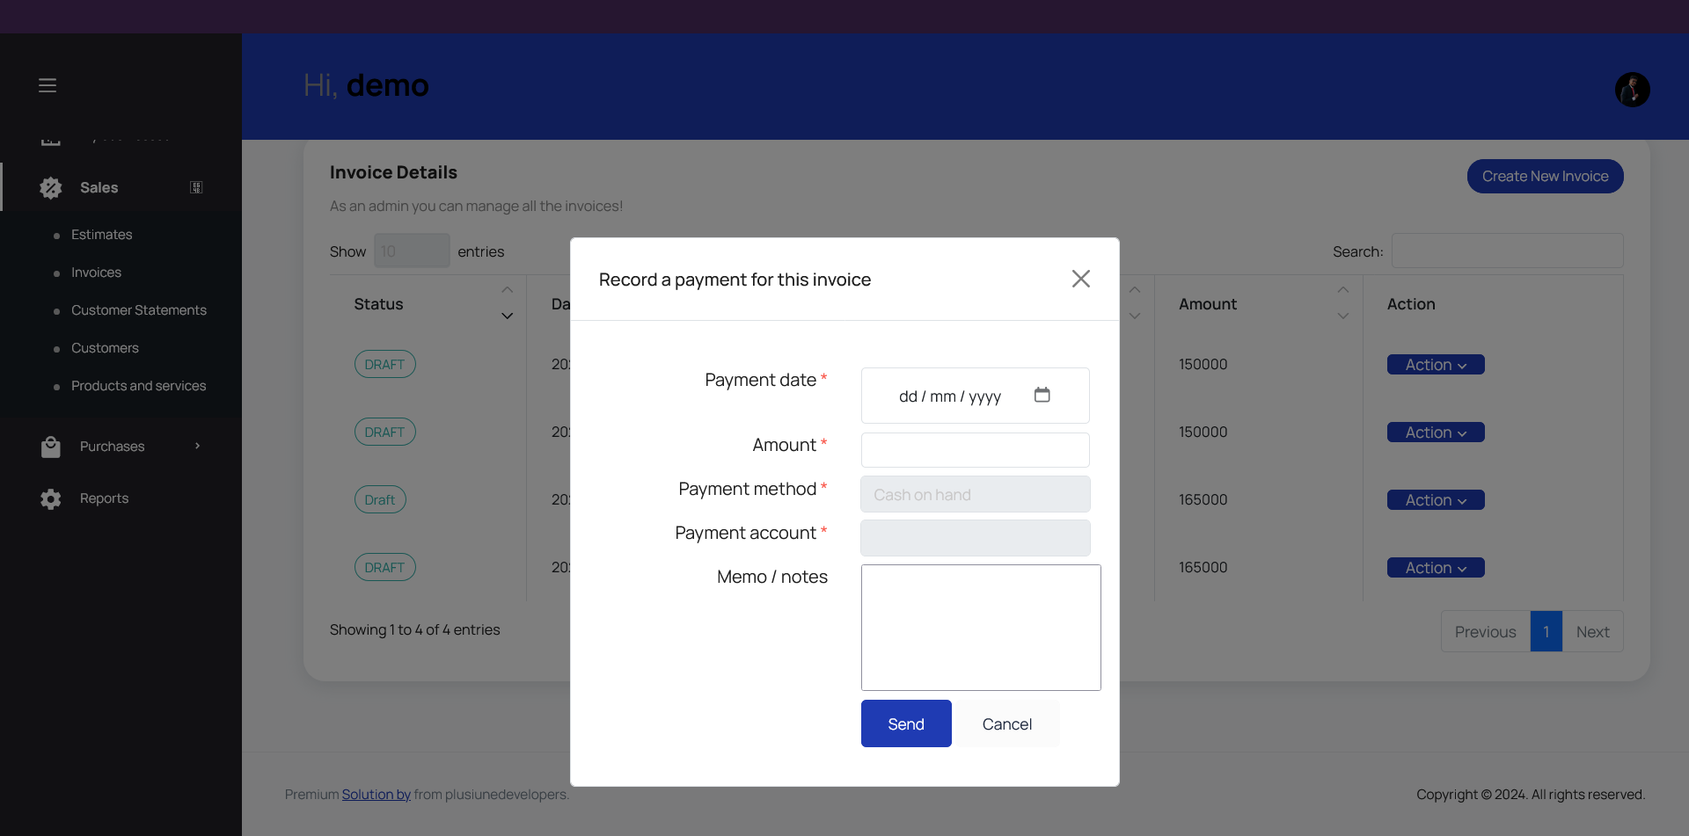This screenshot has width=1689, height=836.
Task: Select page 1 in pagination
Action: [1546, 631]
